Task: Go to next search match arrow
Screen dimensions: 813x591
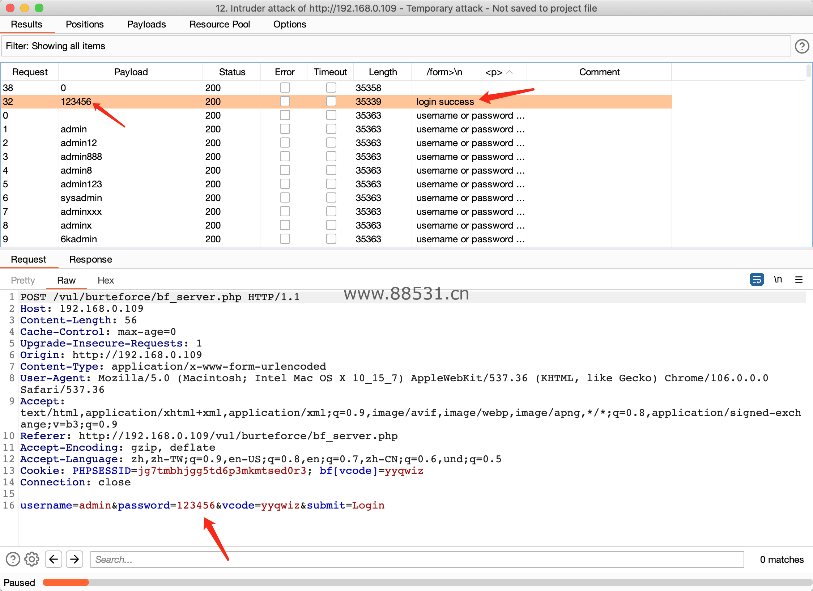Action: (x=75, y=559)
